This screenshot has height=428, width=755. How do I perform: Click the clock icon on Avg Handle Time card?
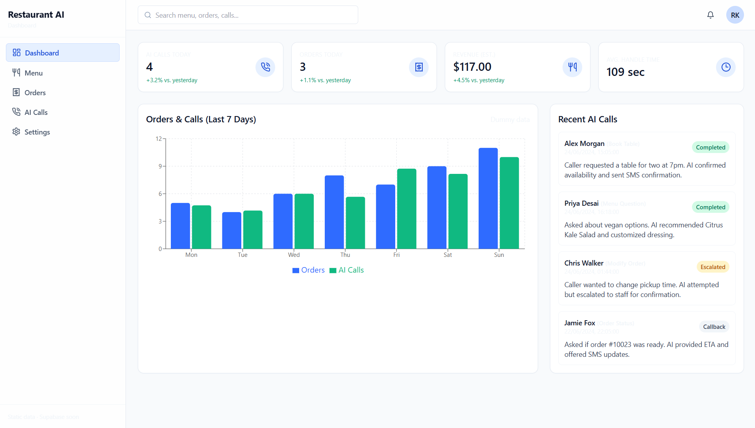tap(725, 67)
